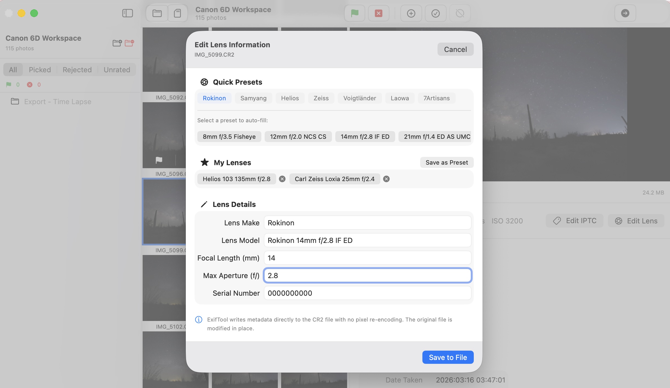This screenshot has height=388, width=670.
Task: Click the disabled slashed-circle toolbar icon
Action: (460, 13)
